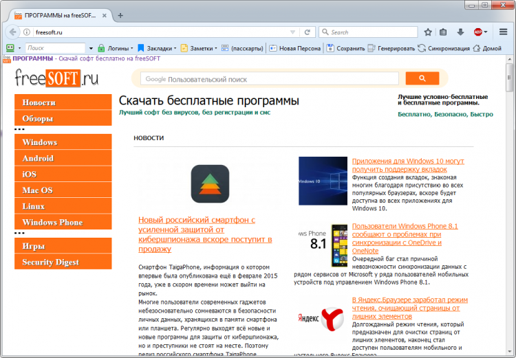
Task: Click the green RoboForm icon
Action: tap(10, 48)
